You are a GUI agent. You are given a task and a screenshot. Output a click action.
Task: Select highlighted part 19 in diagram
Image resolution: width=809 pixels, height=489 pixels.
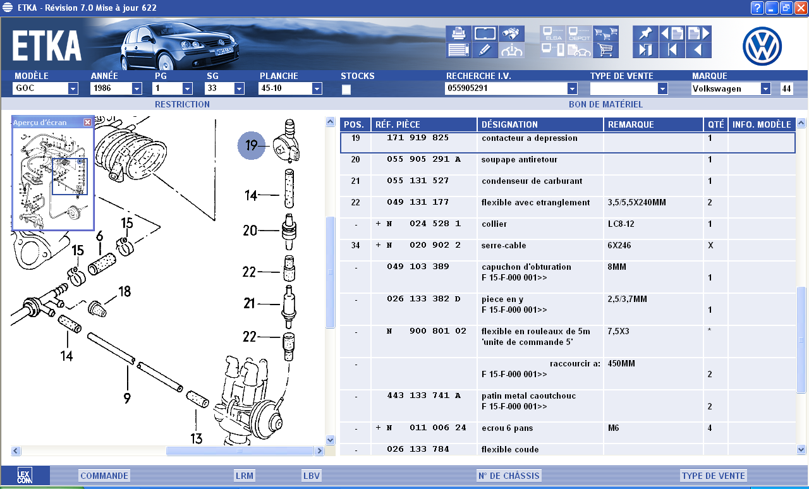click(x=252, y=146)
